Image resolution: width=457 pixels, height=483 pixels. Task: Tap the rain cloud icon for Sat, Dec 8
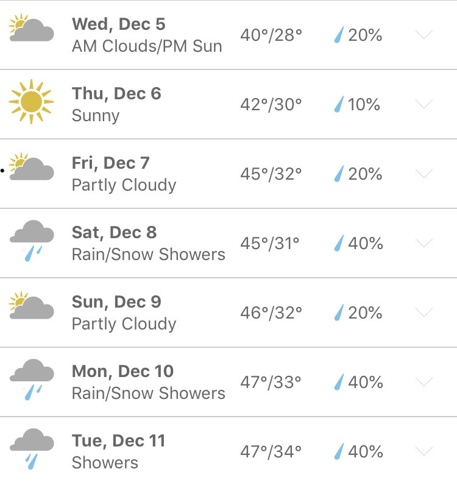tap(32, 241)
